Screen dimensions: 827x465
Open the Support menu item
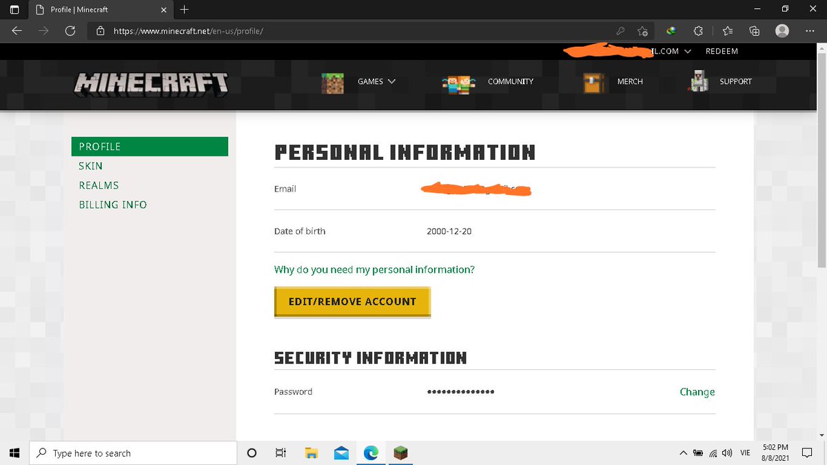(x=735, y=81)
